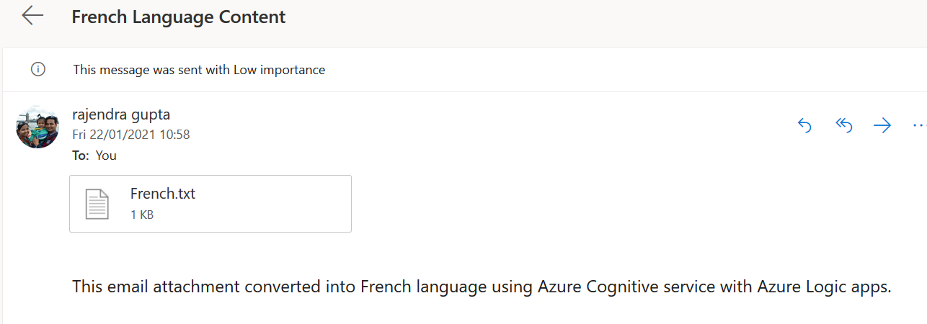Open the more actions ellipsis menu
This screenshot has width=927, height=324.
[918, 126]
